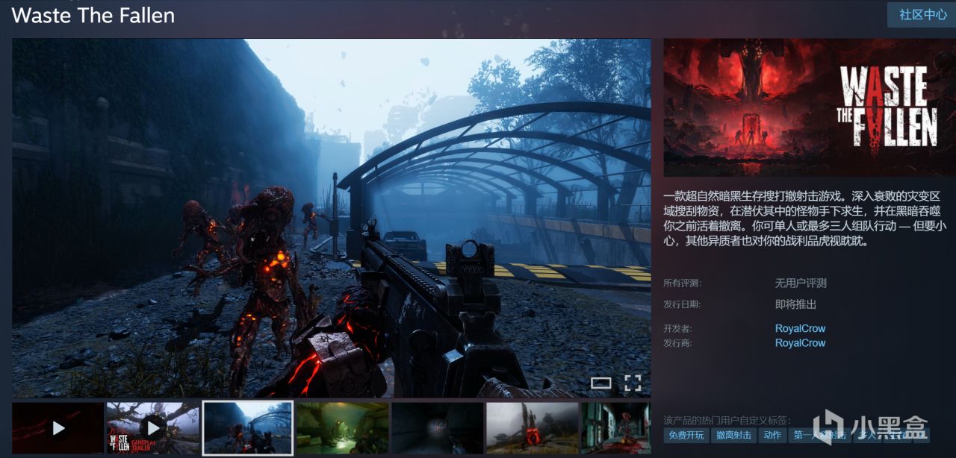Click the 开发者 label
Screen dimensions: 956x458
click(x=678, y=328)
